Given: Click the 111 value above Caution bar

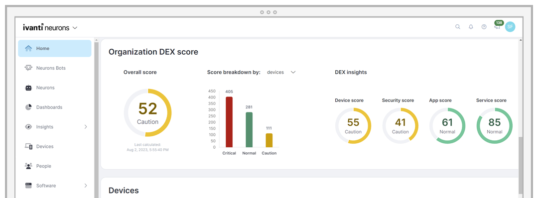Looking at the screenshot, I should point(269,128).
